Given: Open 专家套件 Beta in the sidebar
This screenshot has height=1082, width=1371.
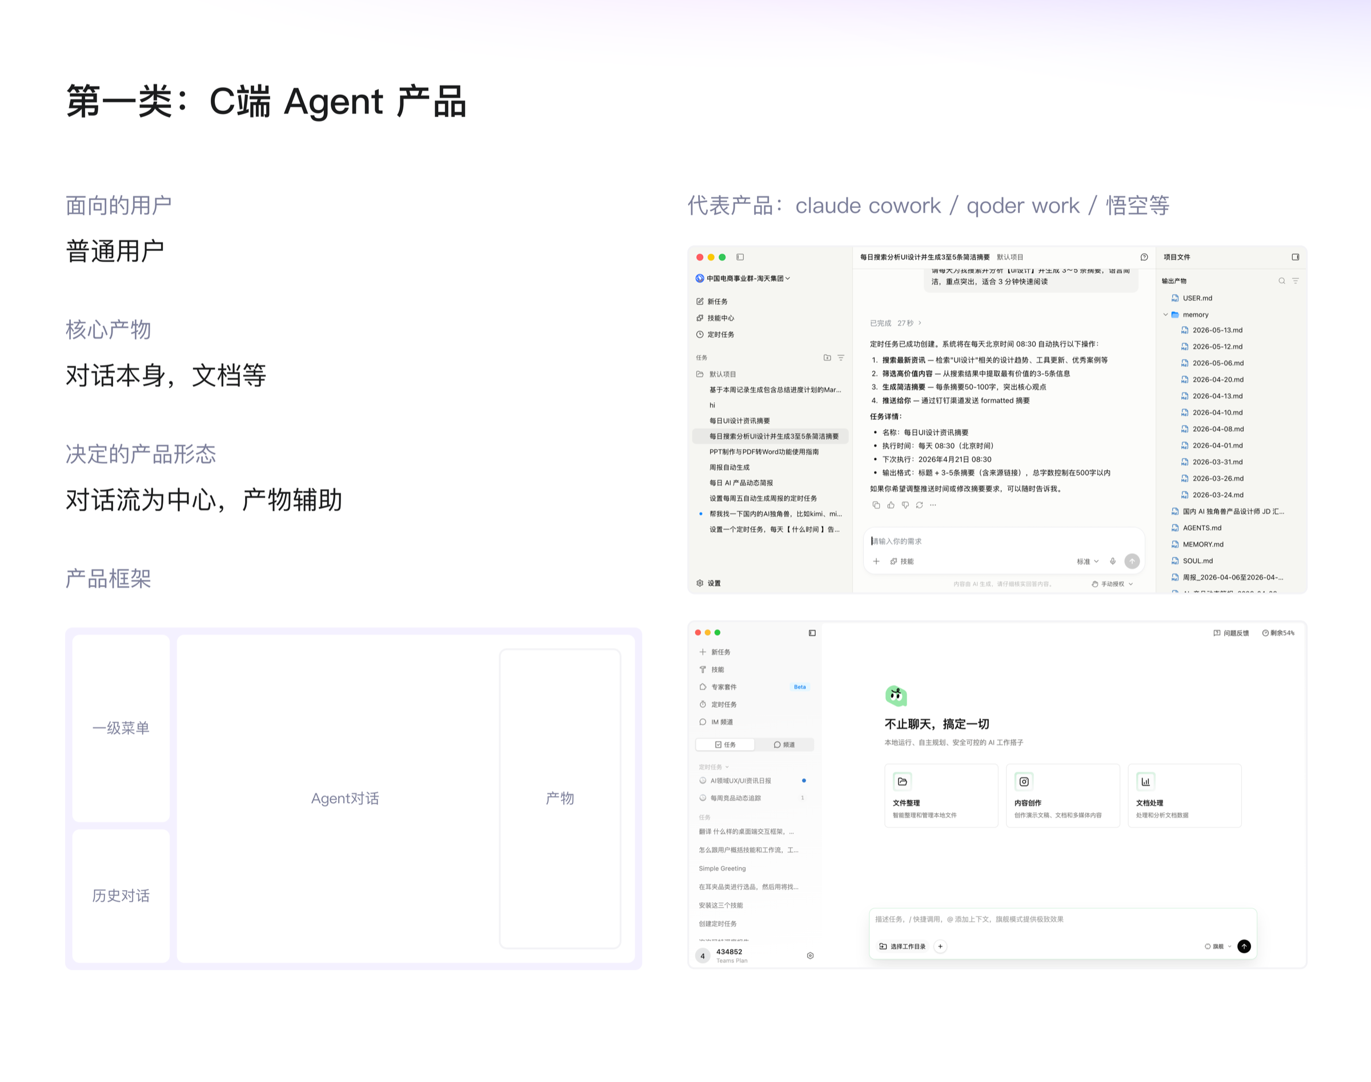Looking at the screenshot, I should tap(754, 687).
